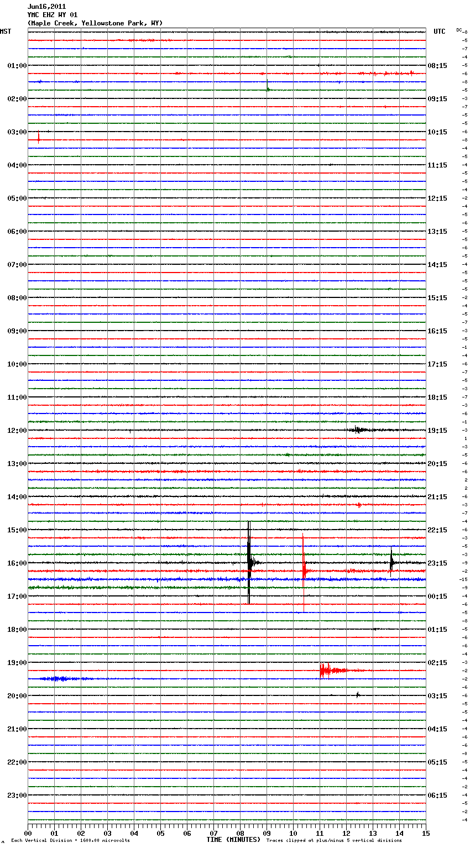
Task: Click the '21:15' UTC time label
Action: 437,497
